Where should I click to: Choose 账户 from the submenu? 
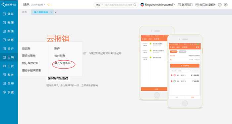pos(57,48)
